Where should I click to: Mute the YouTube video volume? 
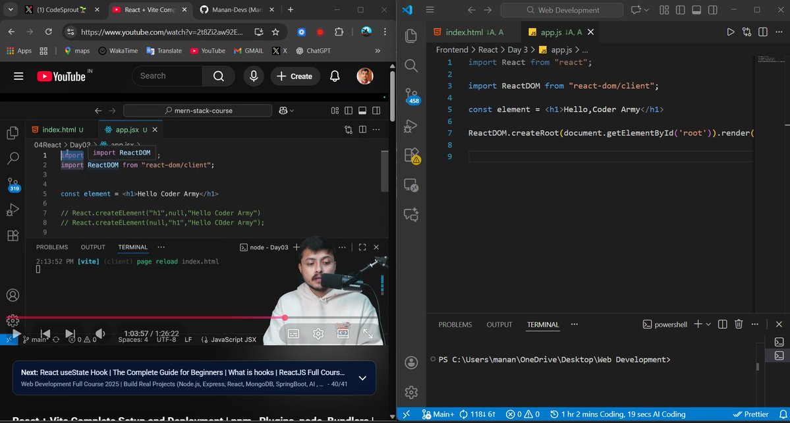[x=100, y=333]
